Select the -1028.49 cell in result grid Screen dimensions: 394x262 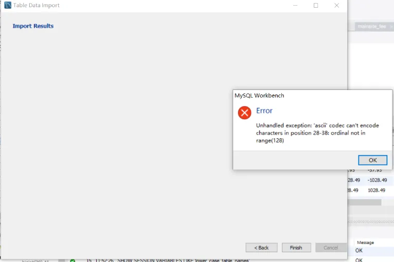point(377,180)
